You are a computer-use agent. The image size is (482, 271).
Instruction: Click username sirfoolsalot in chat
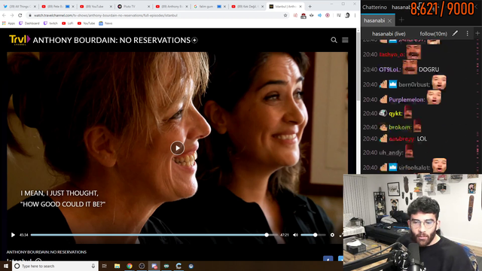pyautogui.click(x=414, y=168)
